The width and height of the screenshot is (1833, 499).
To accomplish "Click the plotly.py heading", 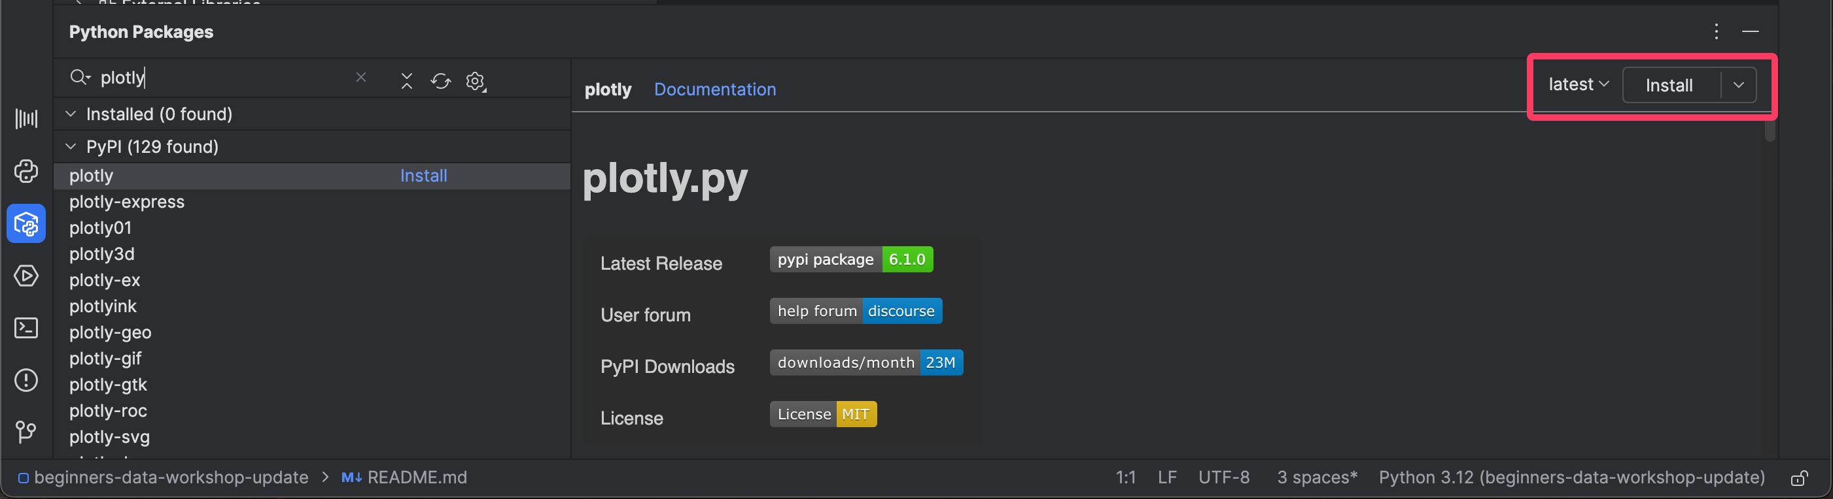I will 665,178.
